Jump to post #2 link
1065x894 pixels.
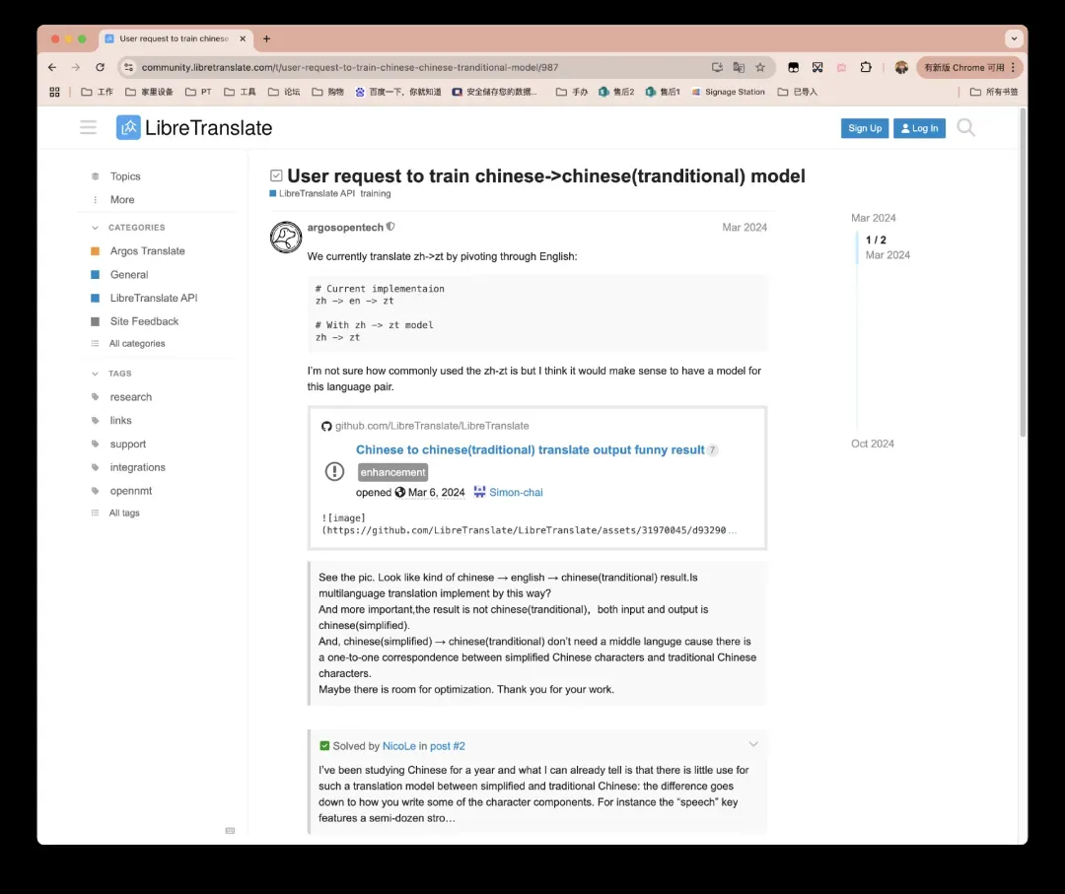(x=448, y=746)
